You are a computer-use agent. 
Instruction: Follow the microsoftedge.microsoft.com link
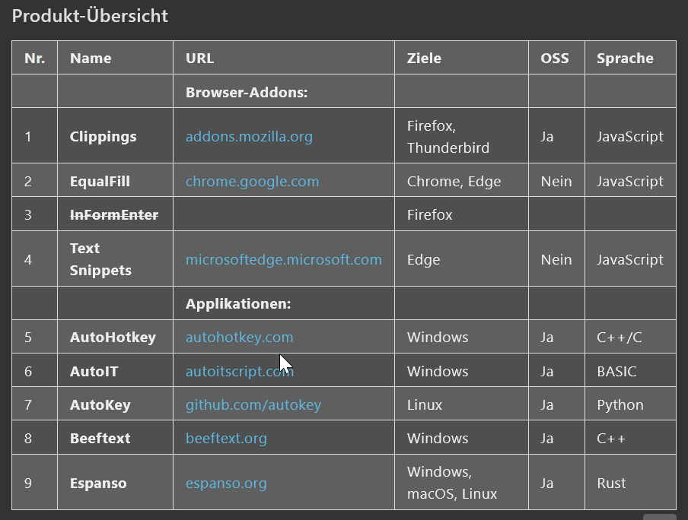click(283, 260)
